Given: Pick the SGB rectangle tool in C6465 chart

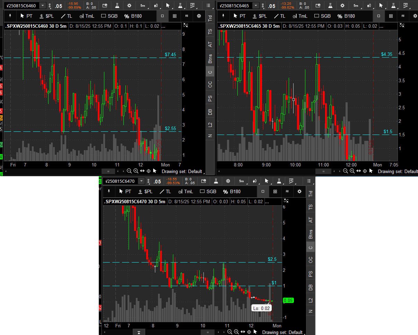Looking at the screenshot, I should pos(322,16).
